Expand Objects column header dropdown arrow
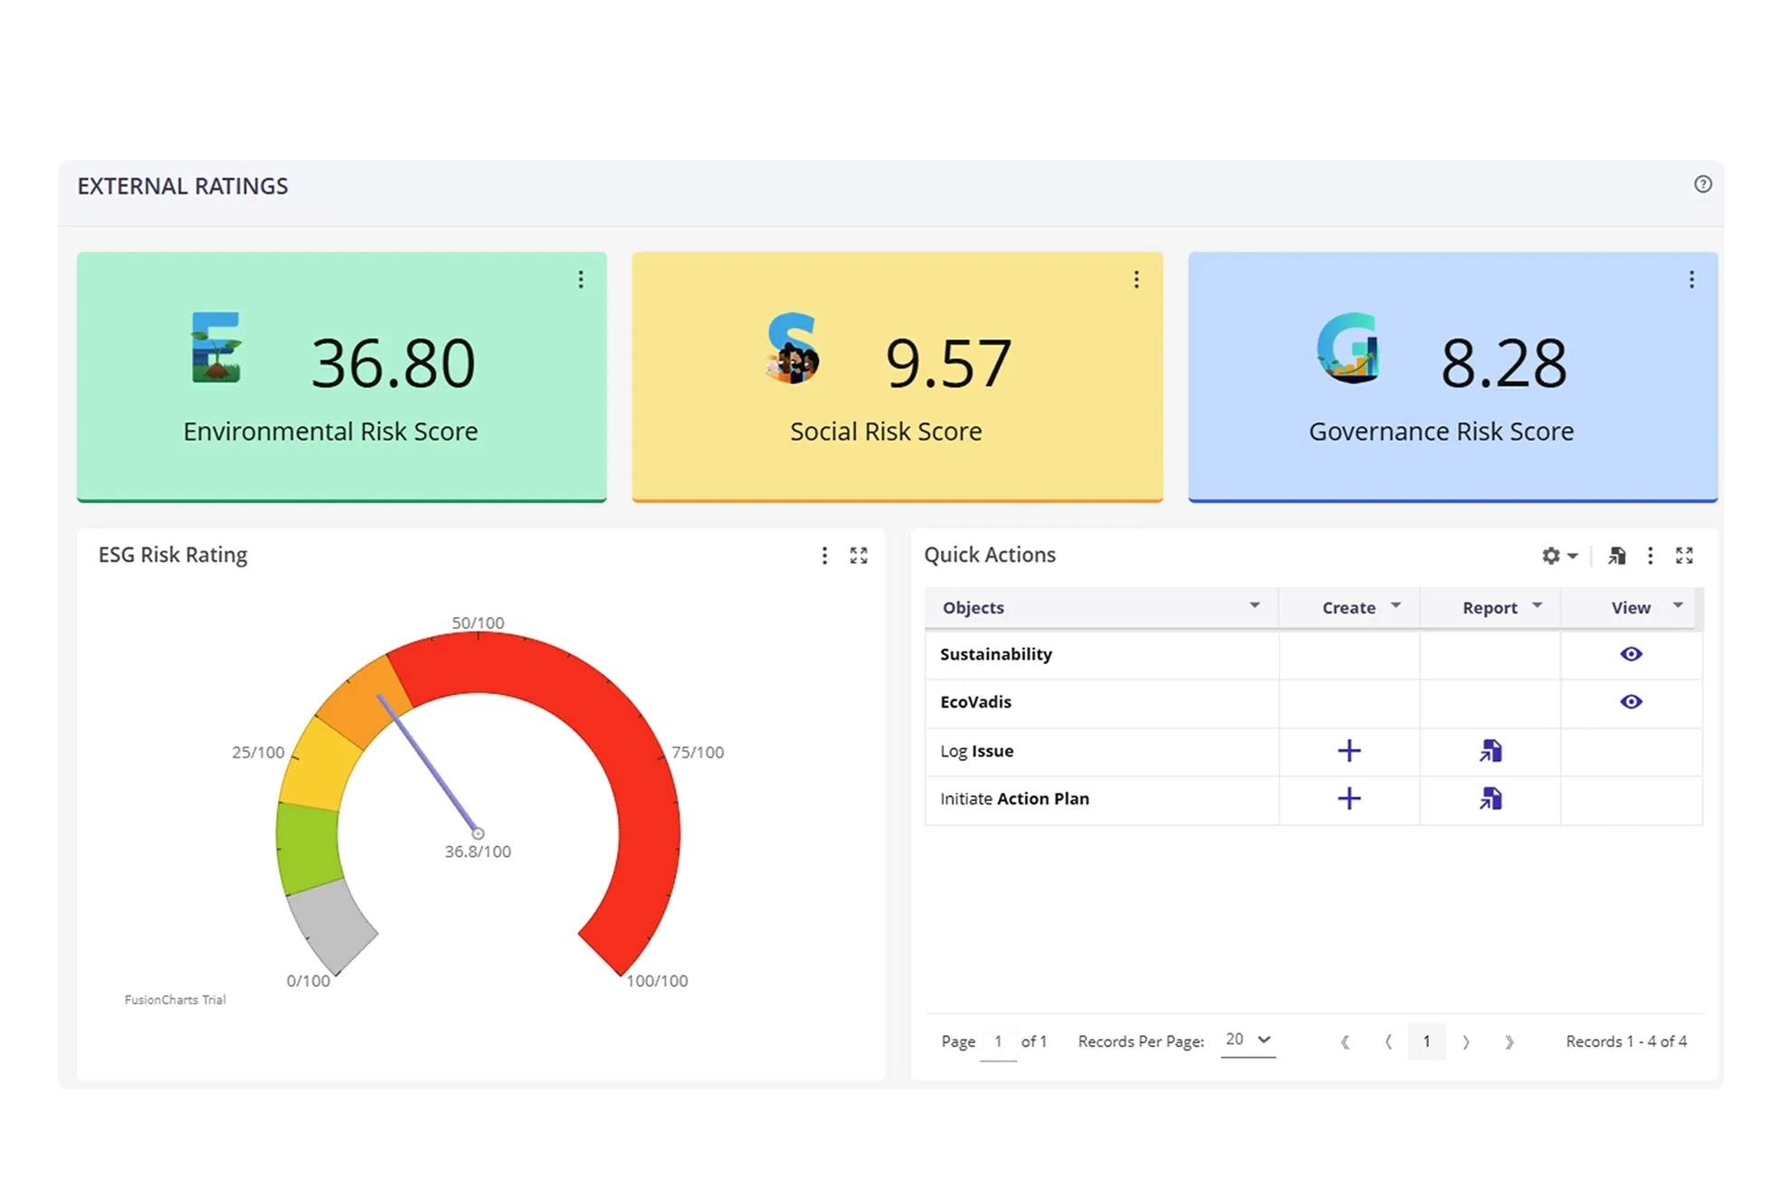Viewport: 1787px width, 1188px height. click(1254, 605)
